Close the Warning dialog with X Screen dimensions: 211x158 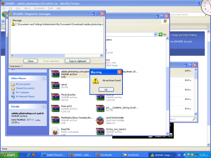119,72
